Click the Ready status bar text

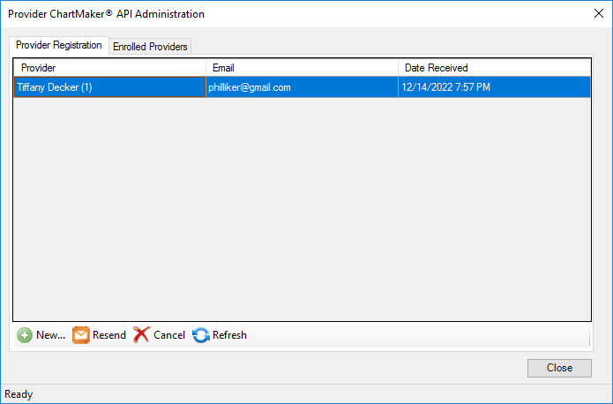(19, 394)
